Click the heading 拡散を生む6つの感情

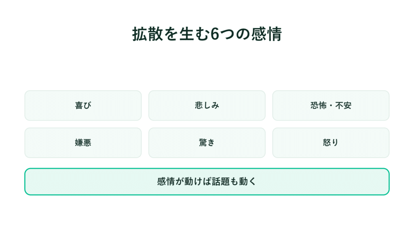207,34
